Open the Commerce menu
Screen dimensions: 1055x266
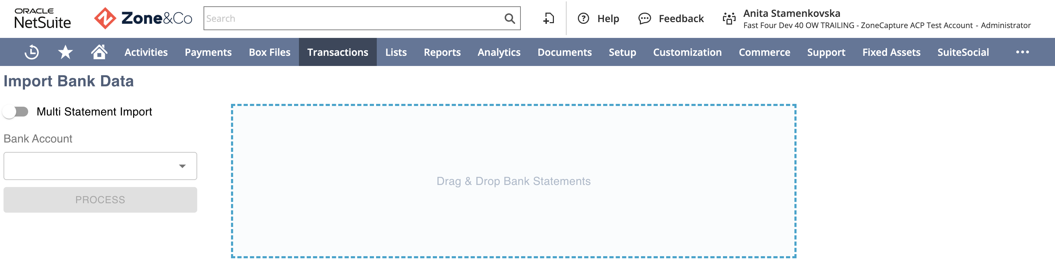[764, 52]
